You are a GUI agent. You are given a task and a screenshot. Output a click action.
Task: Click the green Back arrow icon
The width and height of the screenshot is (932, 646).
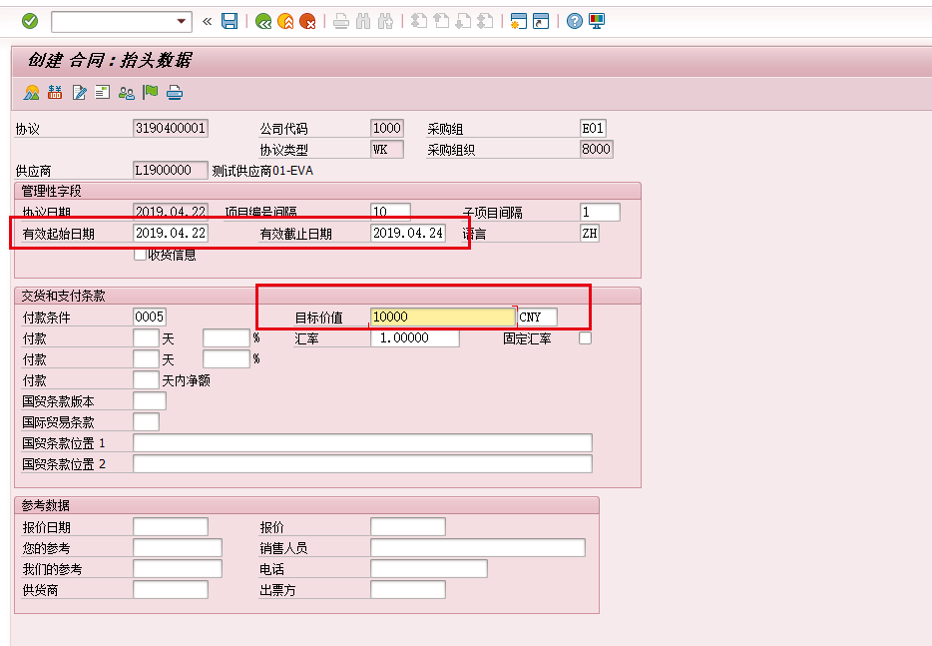pyautogui.click(x=263, y=20)
